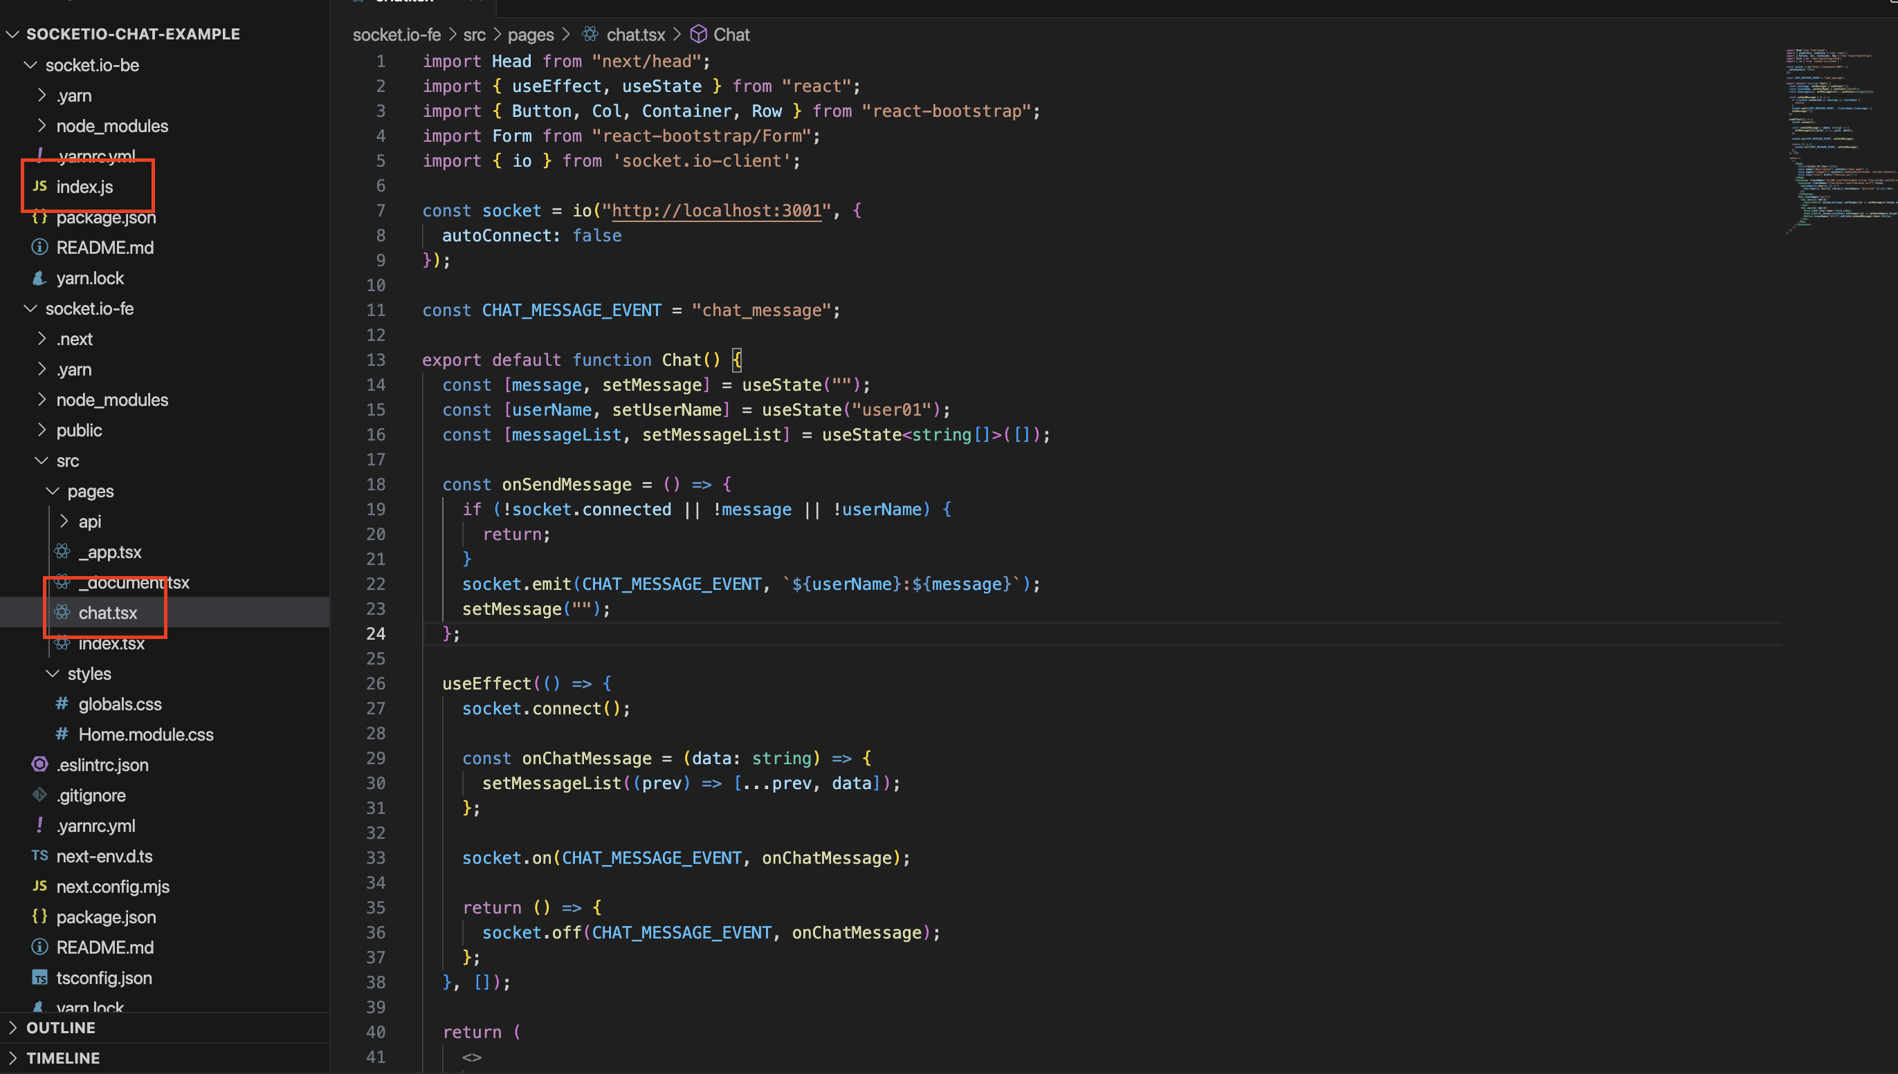Click socket.io-fe in the breadcrumb
The image size is (1898, 1074).
point(396,35)
